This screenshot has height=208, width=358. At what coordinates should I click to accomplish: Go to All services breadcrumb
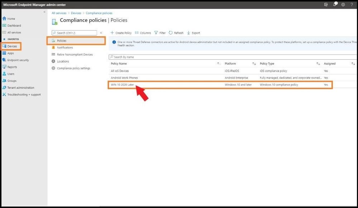point(59,13)
